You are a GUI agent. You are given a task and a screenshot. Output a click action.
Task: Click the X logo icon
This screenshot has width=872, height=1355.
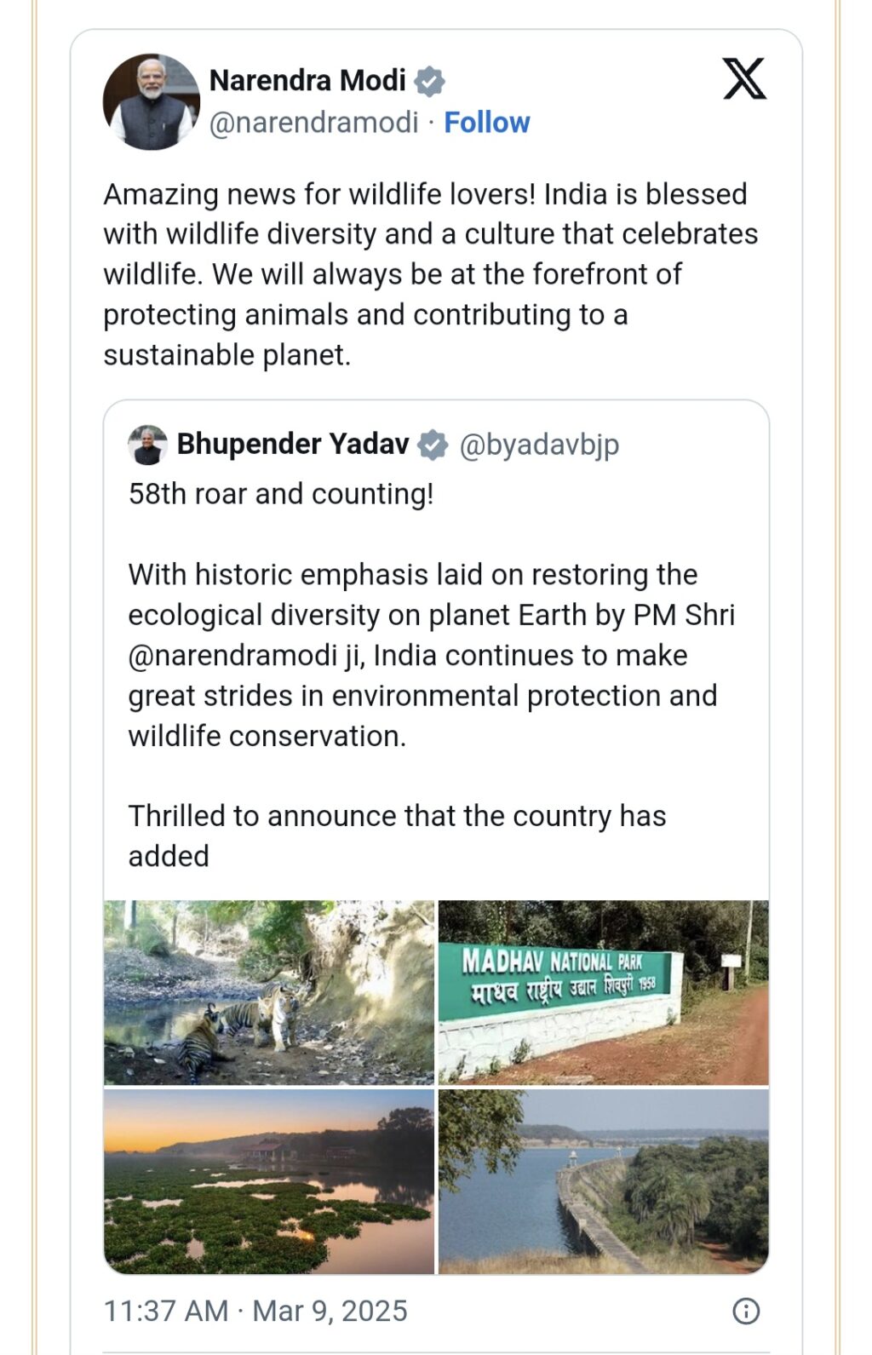pos(744,79)
